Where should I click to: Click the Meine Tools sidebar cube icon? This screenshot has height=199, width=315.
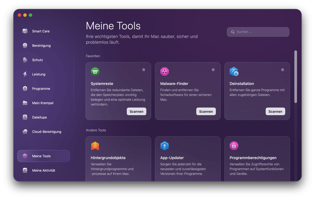click(x=25, y=156)
